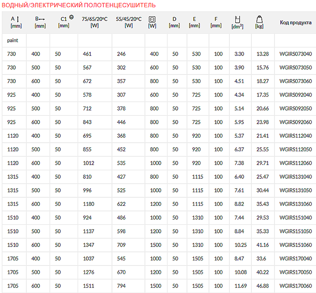
Task: Click the electric heater power icon in header
Action: (152, 19)
